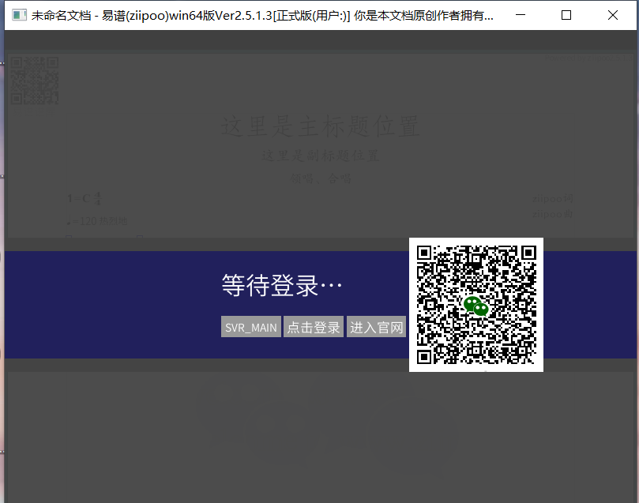639x503 pixels.
Task: Click the QR code on the document page
Action: 34,81
